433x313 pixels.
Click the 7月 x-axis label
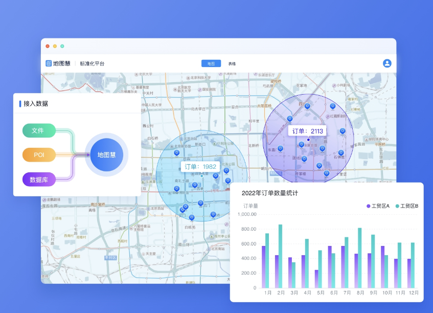click(x=347, y=293)
